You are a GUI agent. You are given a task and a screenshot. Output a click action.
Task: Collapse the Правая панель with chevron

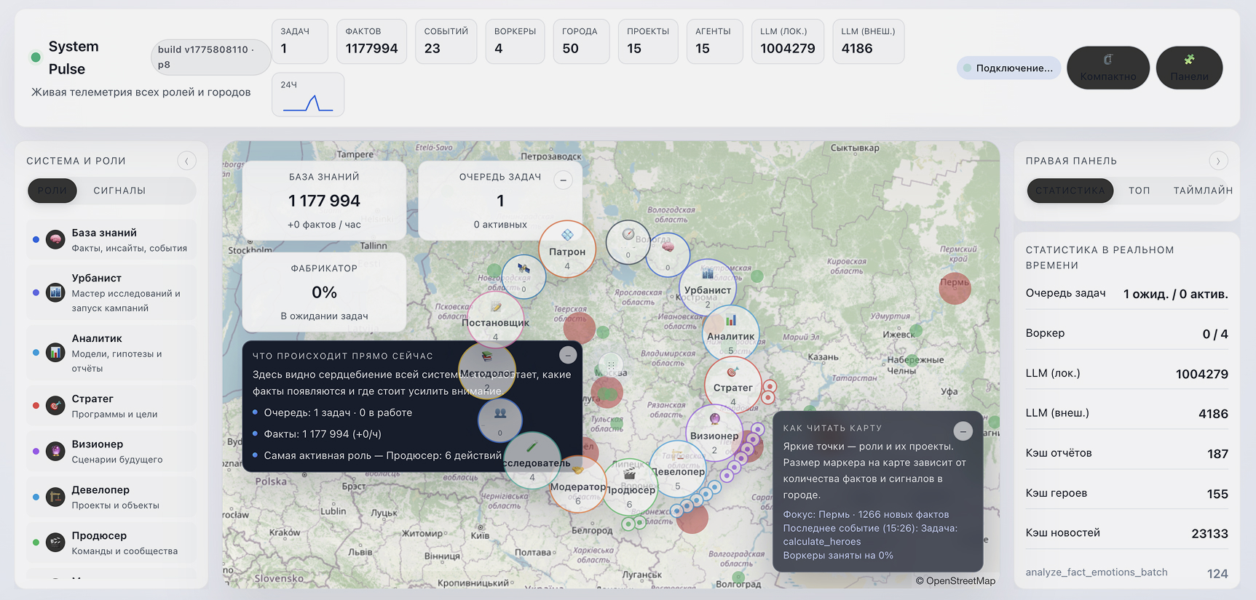pos(1218,161)
